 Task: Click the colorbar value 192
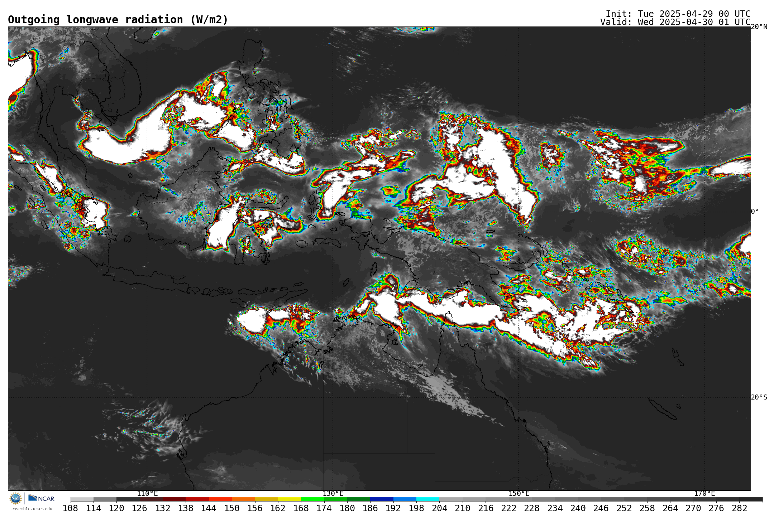coord(393,508)
